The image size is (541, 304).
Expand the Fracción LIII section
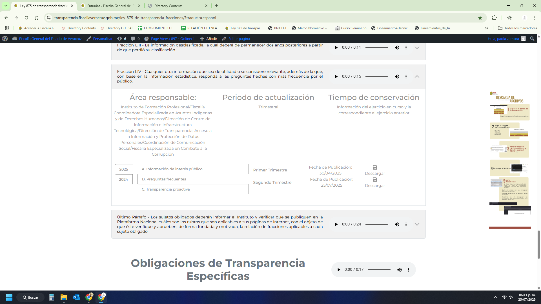417,48
